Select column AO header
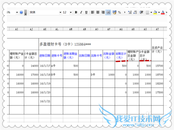 click(97, 29)
